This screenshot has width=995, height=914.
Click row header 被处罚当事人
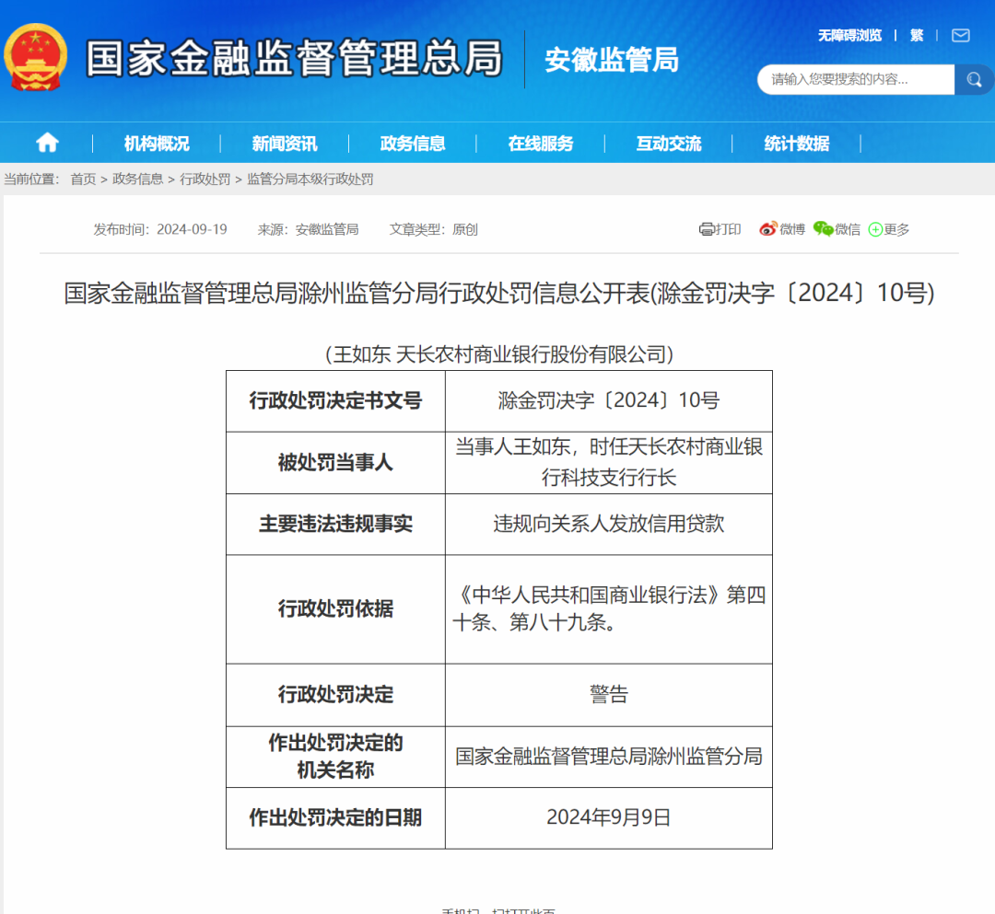(335, 463)
